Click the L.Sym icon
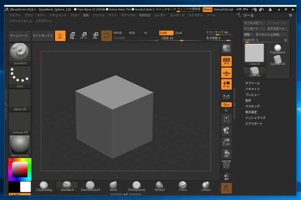Image resolution: width=301 pixels, height=200 pixels. pos(227,96)
